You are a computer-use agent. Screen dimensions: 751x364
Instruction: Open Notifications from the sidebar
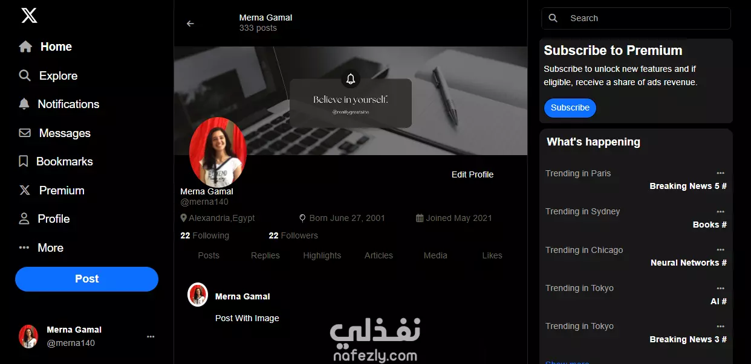[x=68, y=104]
